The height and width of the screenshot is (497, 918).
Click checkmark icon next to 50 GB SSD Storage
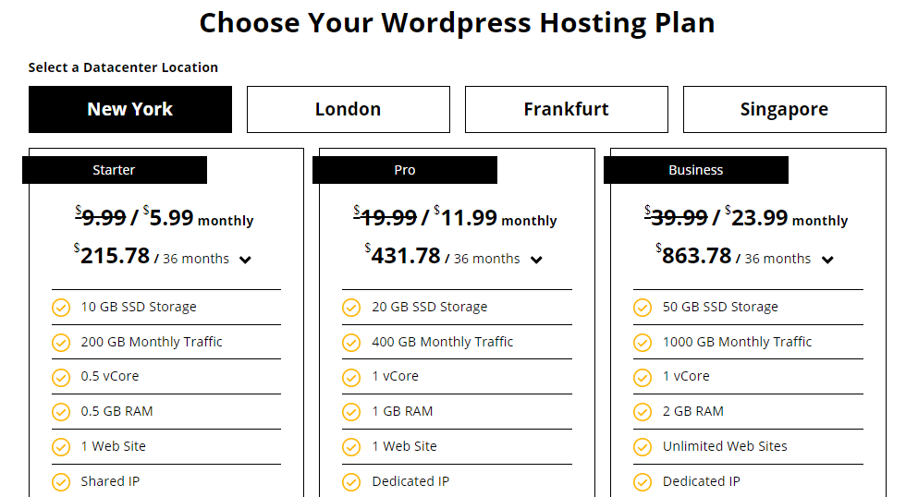(643, 308)
